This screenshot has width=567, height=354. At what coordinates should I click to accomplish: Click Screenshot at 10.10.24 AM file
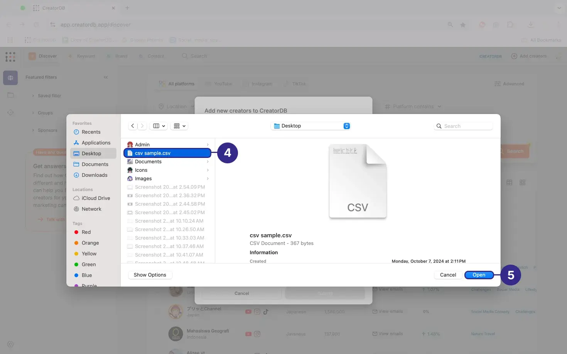tap(167, 221)
